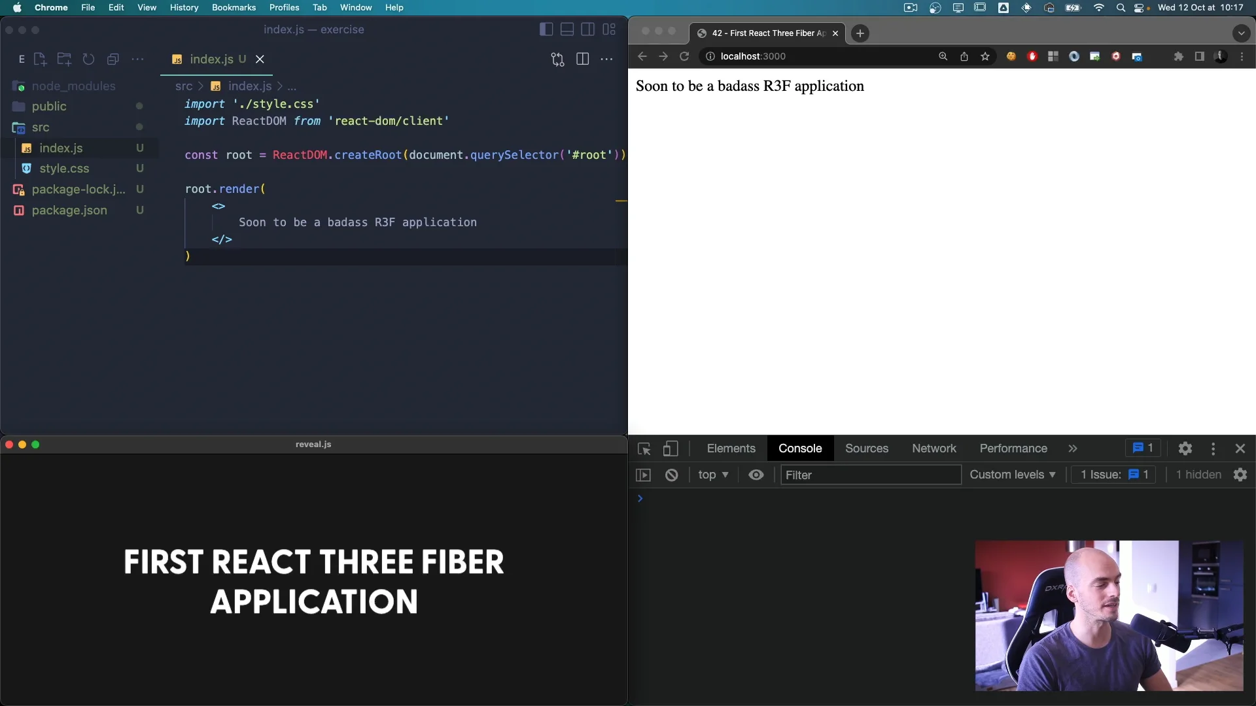This screenshot has height=706, width=1256.
Task: Bookmark the page with the star icon
Action: [x=985, y=57]
